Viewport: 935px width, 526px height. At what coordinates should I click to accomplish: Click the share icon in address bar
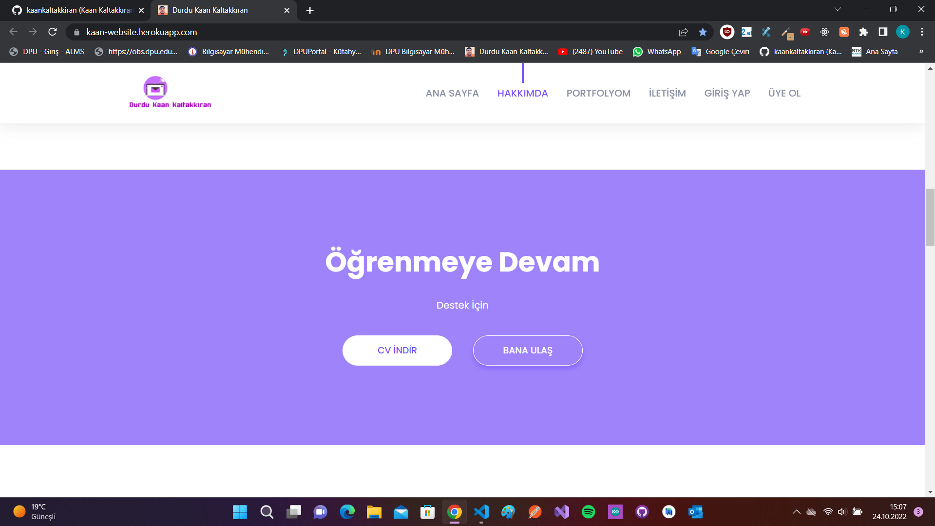pos(683,32)
